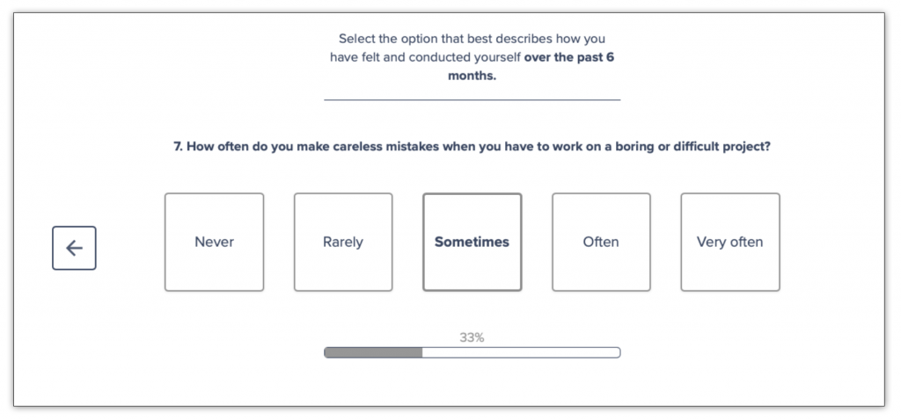Choose "Rarely" as your answer
The image size is (901, 420).
[343, 242]
